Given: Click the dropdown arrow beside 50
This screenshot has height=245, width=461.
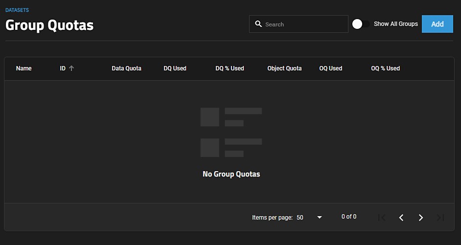Looking at the screenshot, I should click(x=320, y=218).
